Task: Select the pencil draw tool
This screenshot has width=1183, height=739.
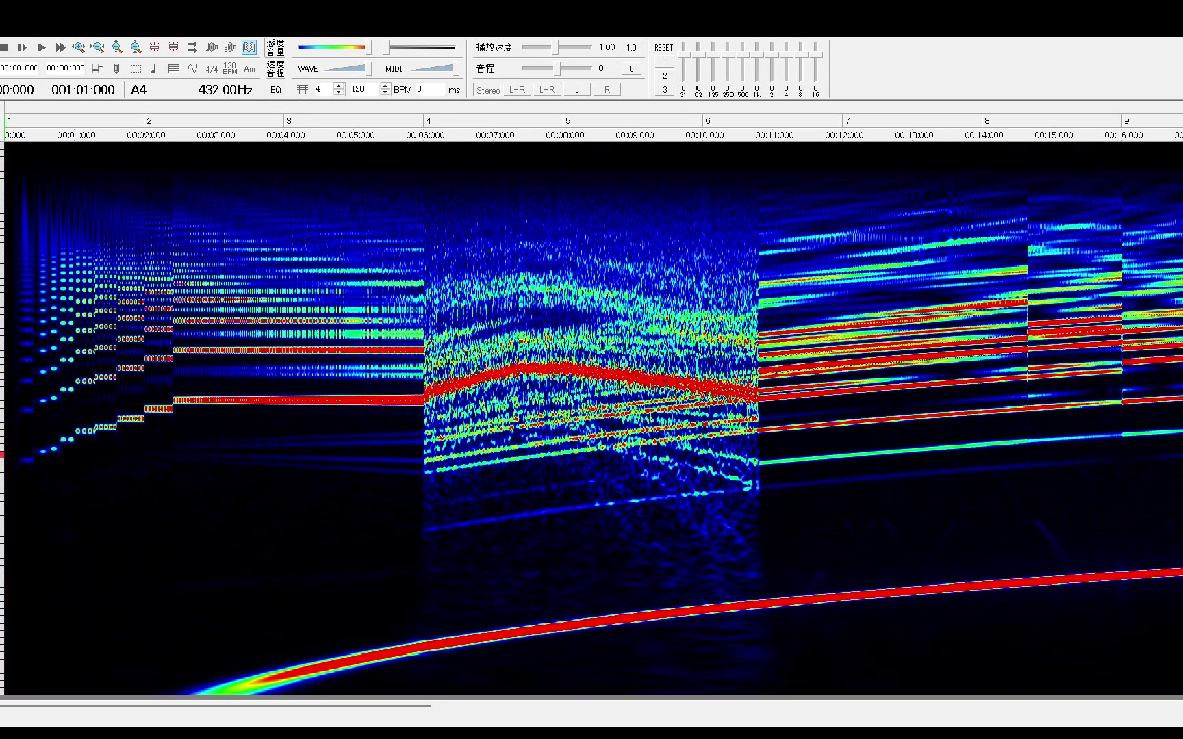Action: pyautogui.click(x=116, y=68)
